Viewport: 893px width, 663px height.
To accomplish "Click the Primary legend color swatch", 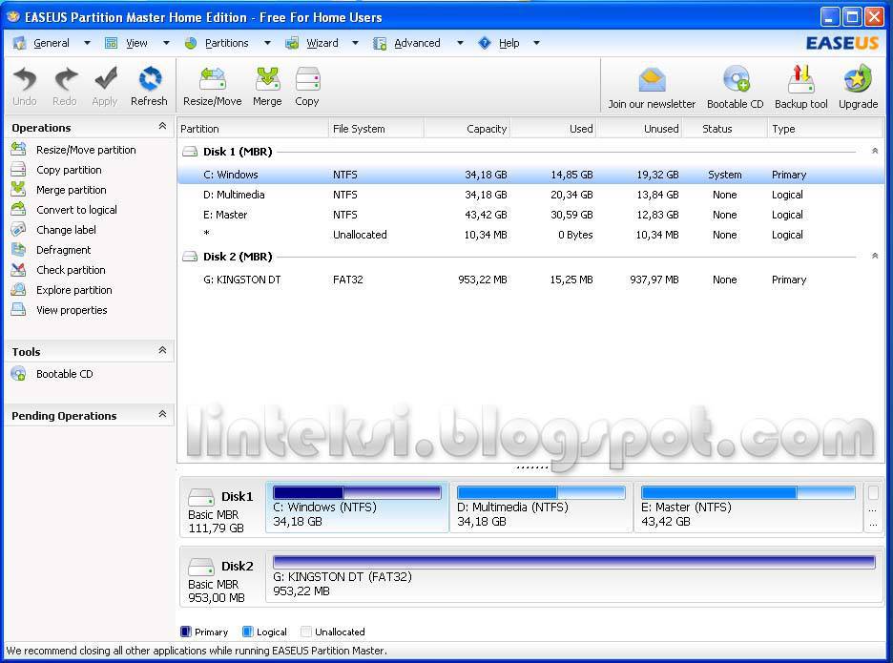I will [186, 632].
